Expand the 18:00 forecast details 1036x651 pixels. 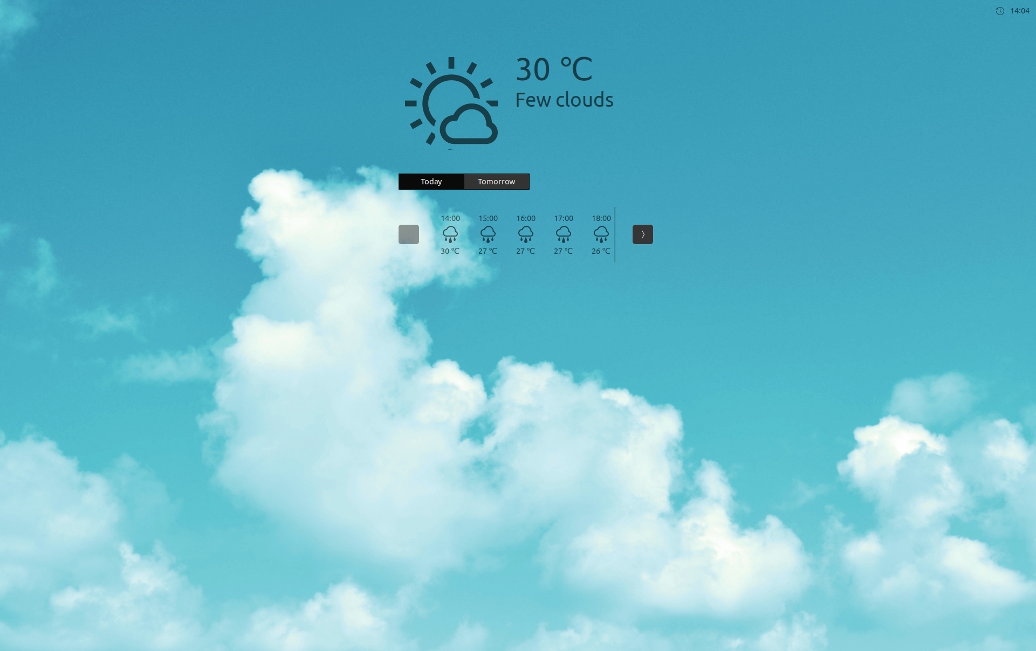(x=600, y=234)
